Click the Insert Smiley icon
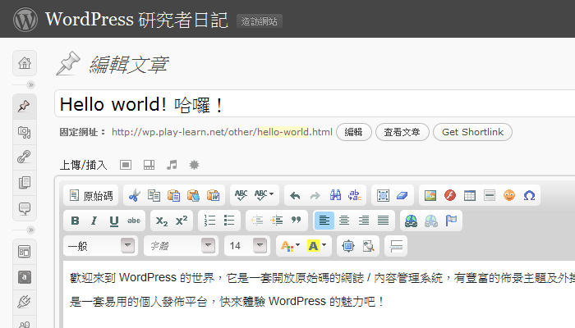Viewport: 575px width, 328px height. point(509,195)
